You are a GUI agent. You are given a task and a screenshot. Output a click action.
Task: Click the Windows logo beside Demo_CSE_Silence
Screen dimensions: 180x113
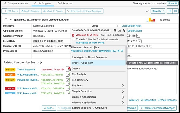[15, 20]
